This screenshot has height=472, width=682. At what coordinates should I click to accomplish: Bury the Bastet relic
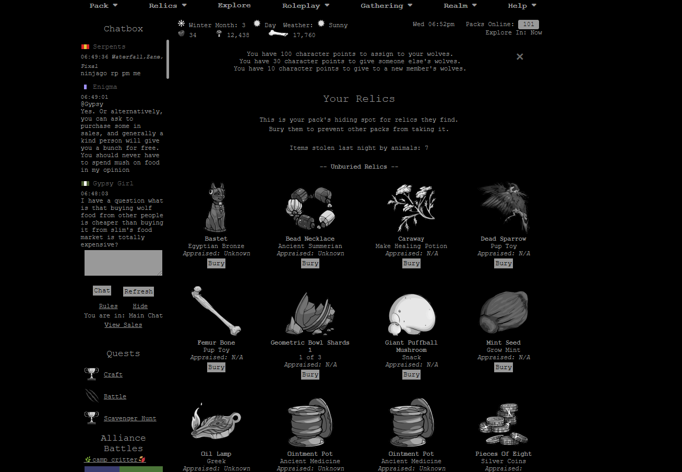(x=216, y=264)
